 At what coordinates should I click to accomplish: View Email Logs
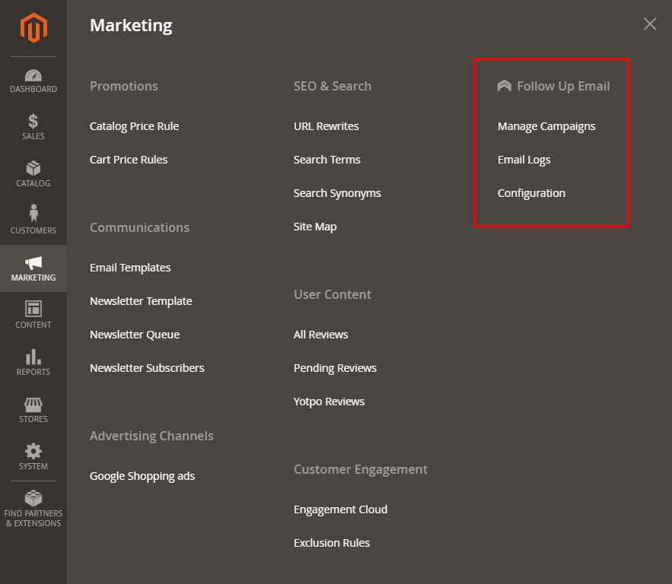(524, 160)
